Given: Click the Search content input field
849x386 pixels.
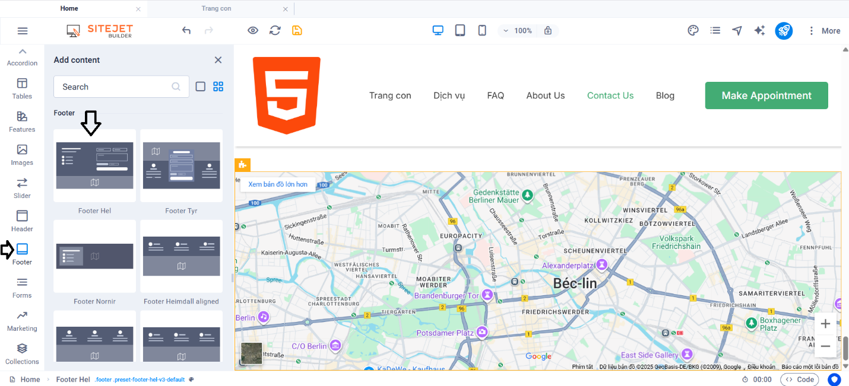Looking at the screenshot, I should [113, 87].
